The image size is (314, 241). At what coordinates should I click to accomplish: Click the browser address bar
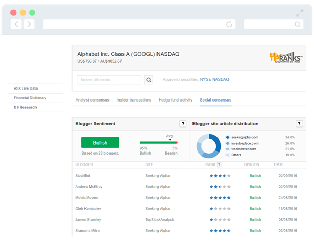pyautogui.click(x=139, y=24)
